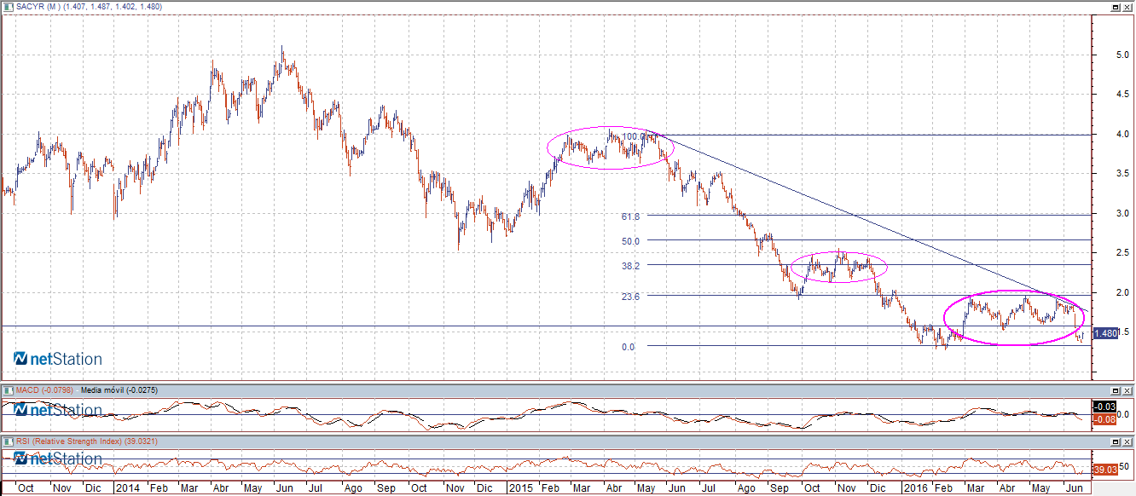Click the 1.480 current price marker

click(x=1104, y=334)
